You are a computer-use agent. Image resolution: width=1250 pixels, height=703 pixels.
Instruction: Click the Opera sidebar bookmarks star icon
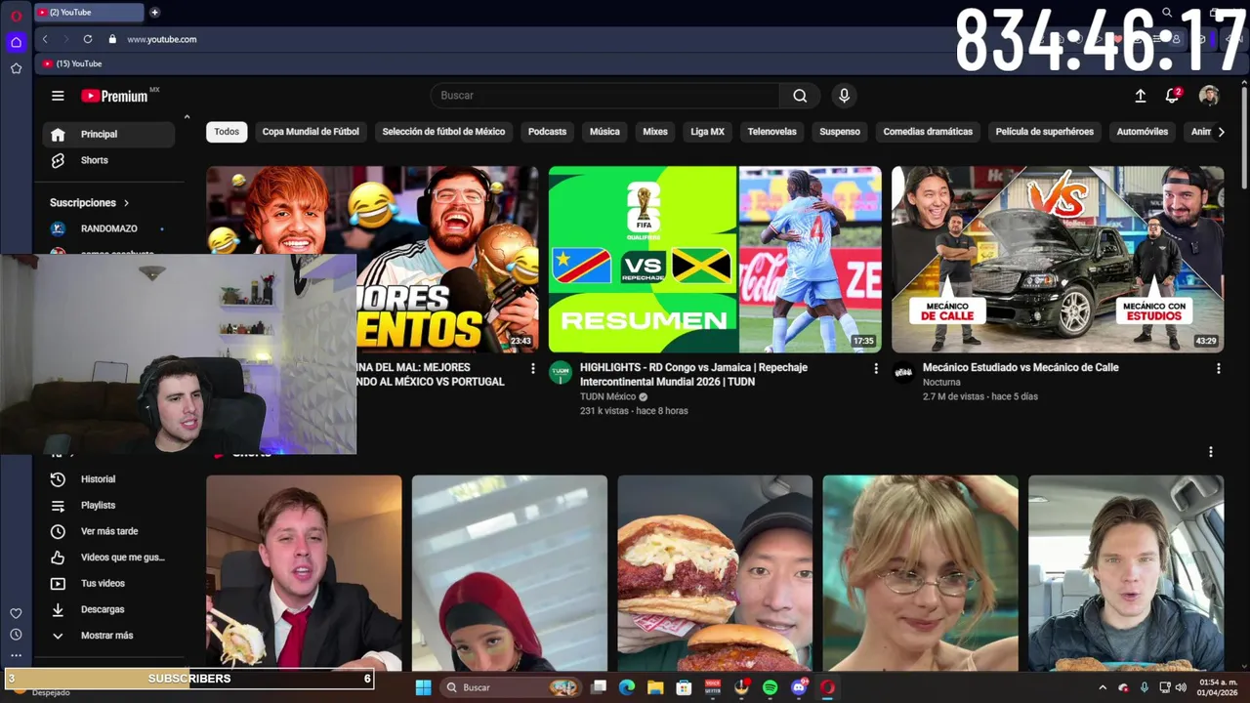[16, 68]
